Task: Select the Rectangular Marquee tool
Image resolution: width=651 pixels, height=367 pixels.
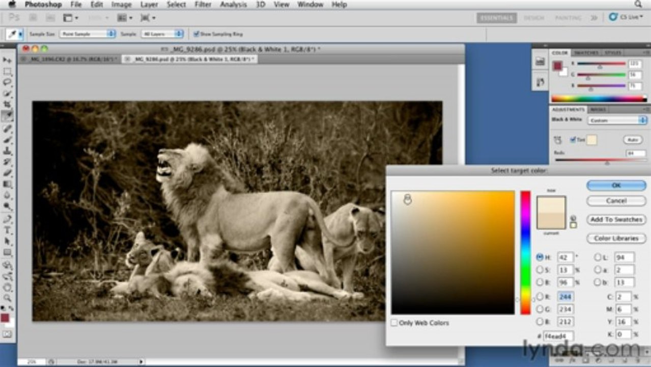Action: pos(7,71)
